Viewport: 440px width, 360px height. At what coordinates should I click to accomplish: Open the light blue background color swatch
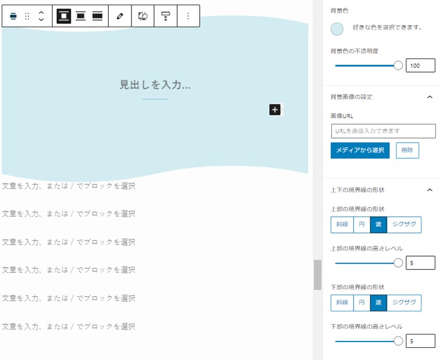click(337, 29)
